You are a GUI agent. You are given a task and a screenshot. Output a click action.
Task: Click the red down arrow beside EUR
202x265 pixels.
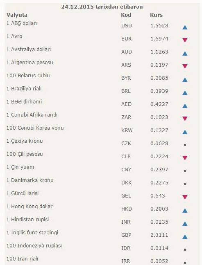pos(185,40)
